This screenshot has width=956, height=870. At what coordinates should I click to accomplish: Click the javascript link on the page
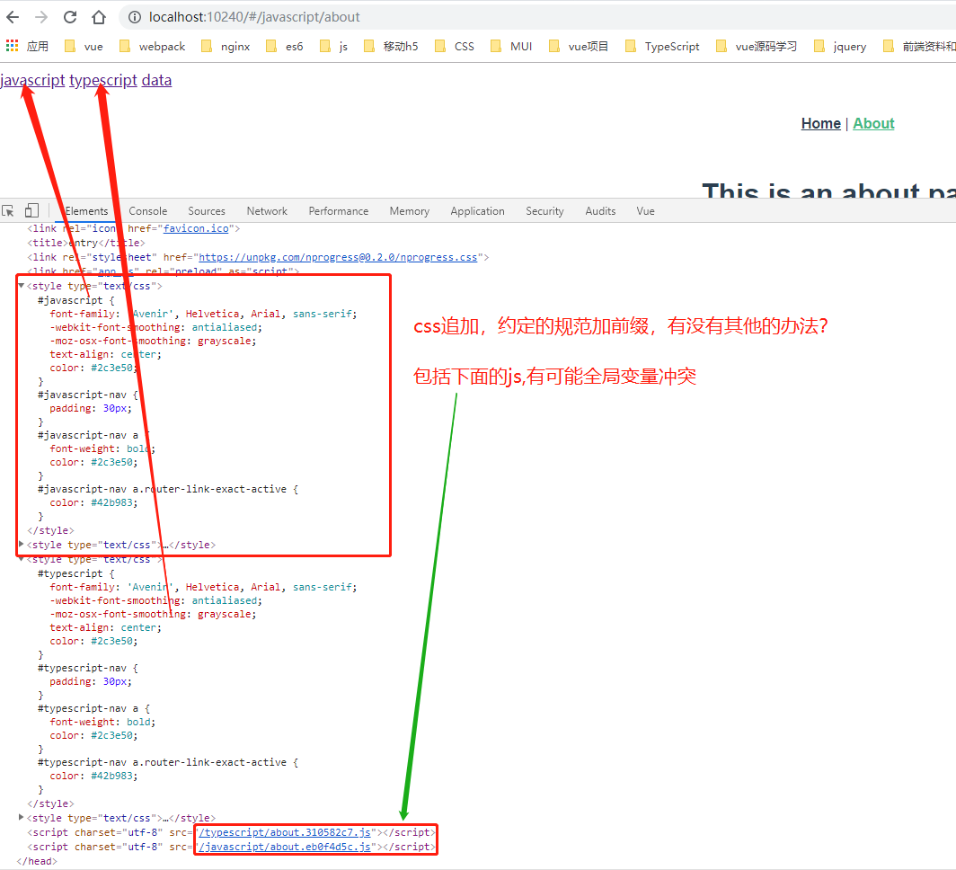pos(32,80)
